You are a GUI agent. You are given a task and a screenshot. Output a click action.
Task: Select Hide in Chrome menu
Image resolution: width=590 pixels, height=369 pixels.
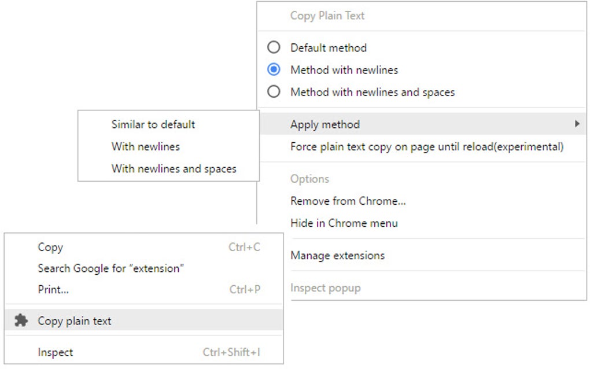(x=344, y=223)
